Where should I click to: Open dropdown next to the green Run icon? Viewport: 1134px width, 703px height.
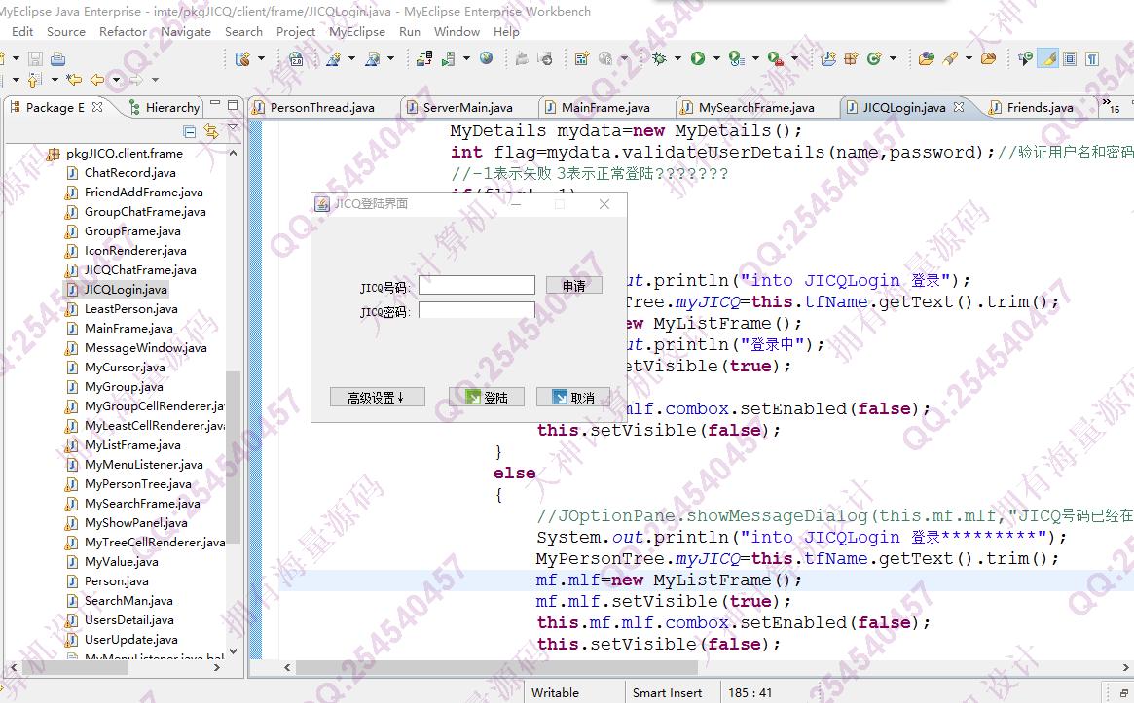[716, 58]
